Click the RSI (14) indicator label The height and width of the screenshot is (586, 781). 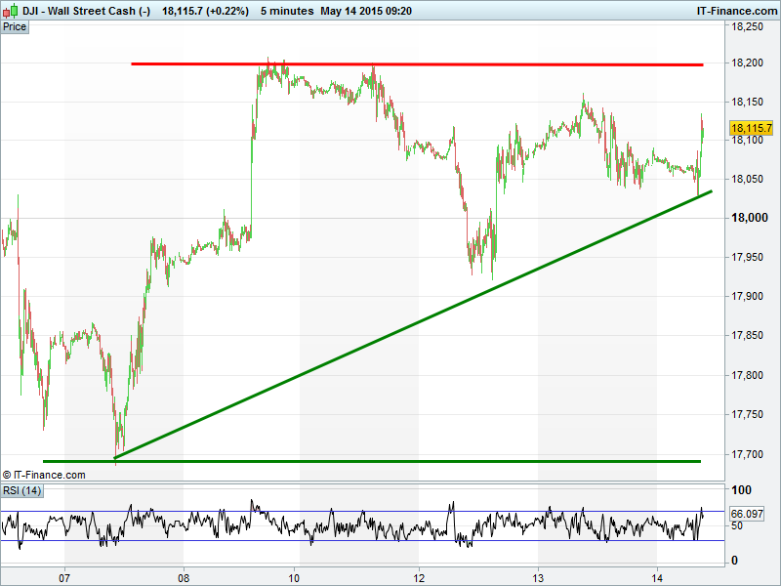pyautogui.click(x=21, y=490)
